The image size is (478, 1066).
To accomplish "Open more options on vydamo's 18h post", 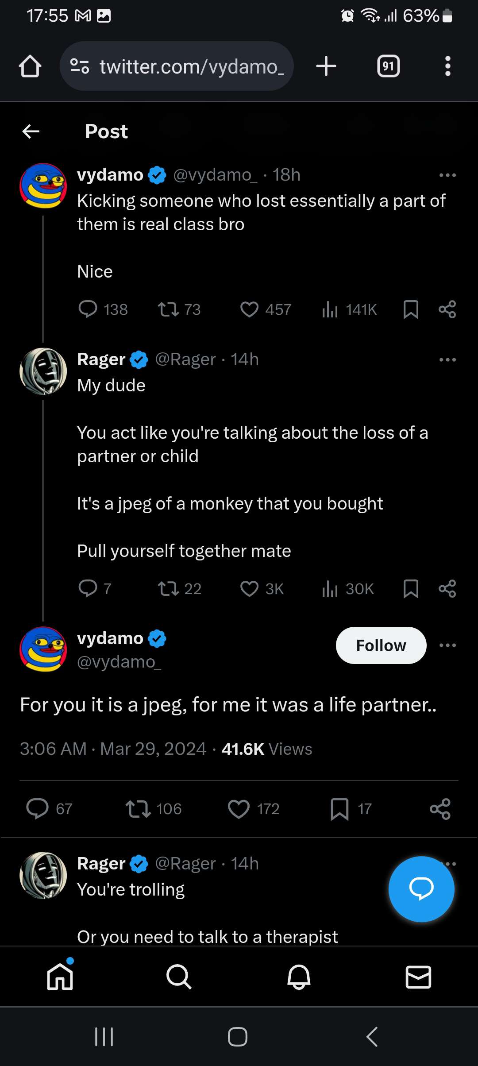I will pyautogui.click(x=447, y=175).
